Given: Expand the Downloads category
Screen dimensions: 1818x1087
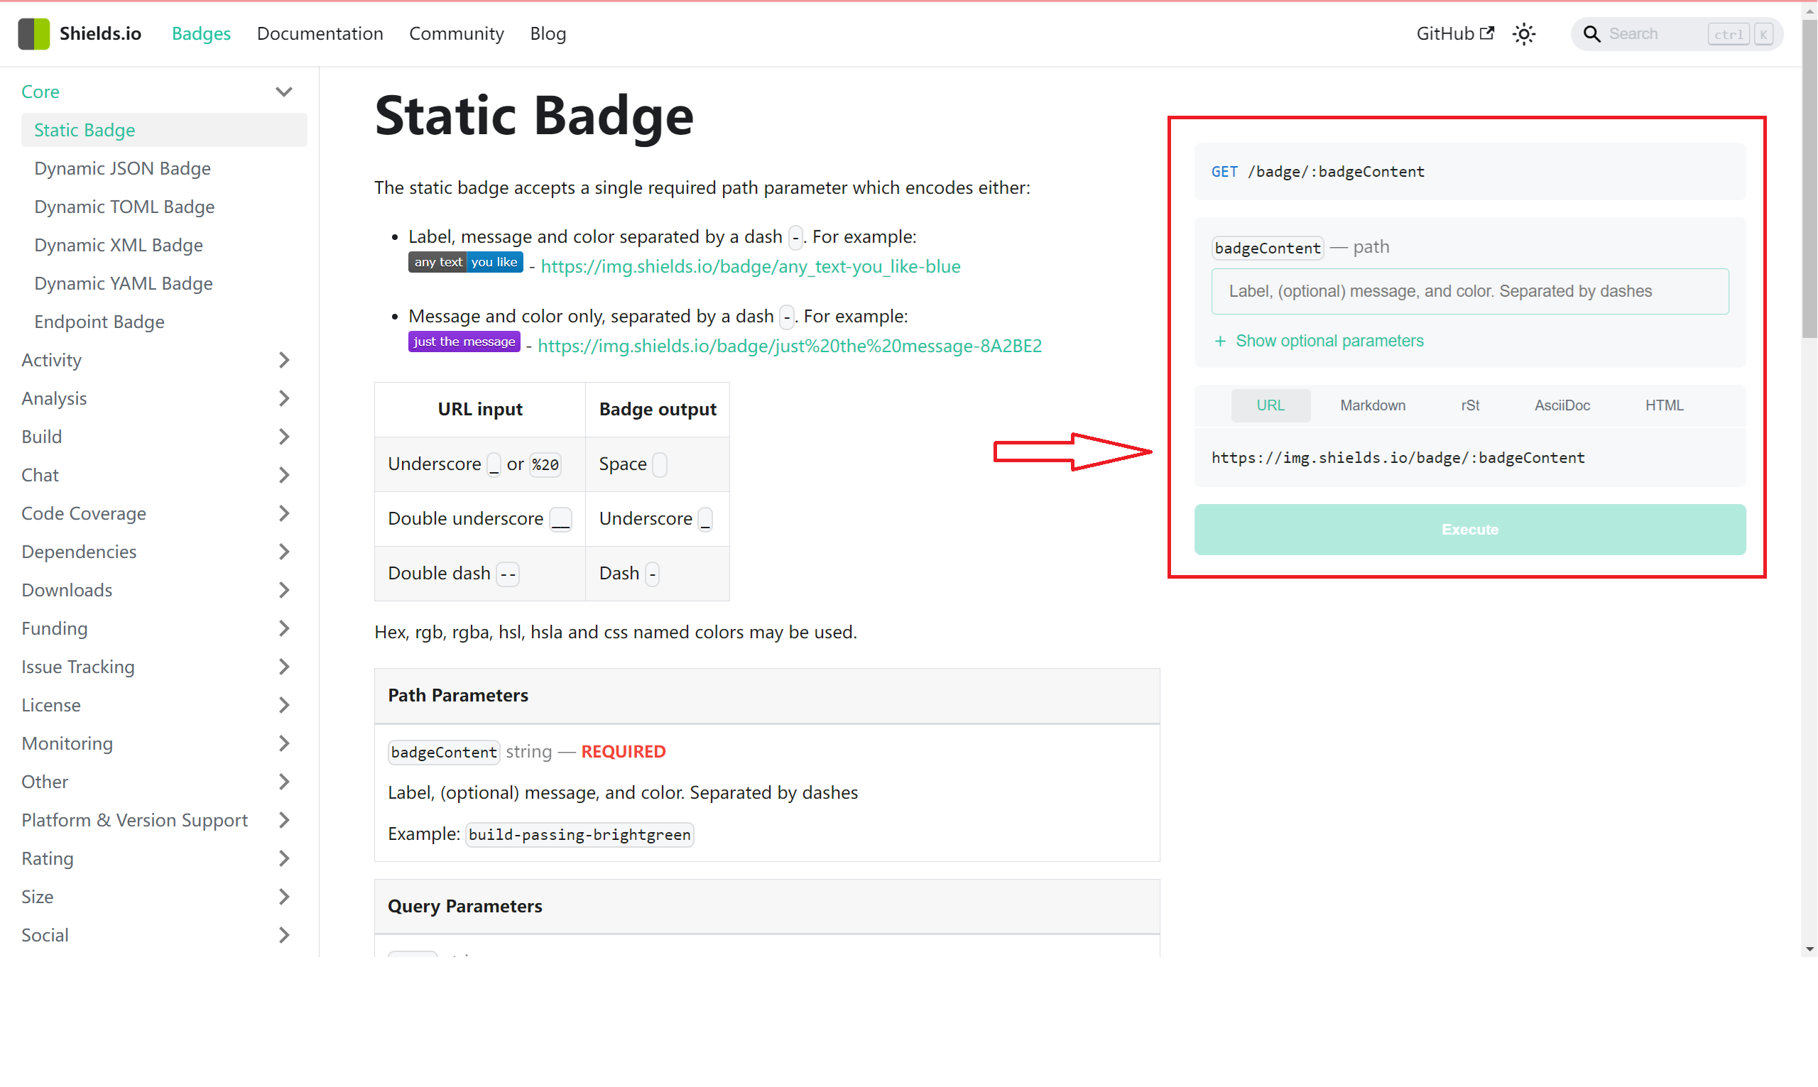Looking at the screenshot, I should (x=283, y=591).
